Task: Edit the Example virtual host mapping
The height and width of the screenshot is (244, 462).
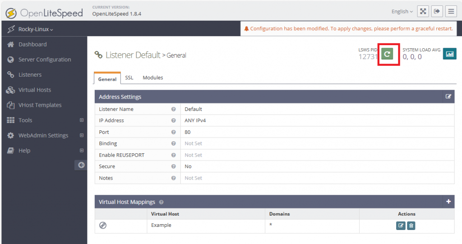Action: coord(401,226)
